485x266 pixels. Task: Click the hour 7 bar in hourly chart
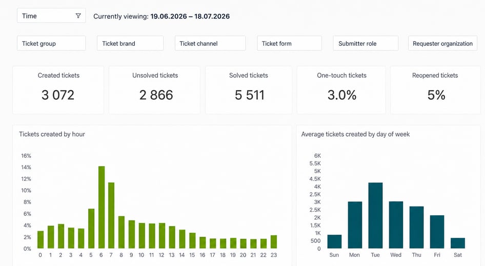pos(111,216)
